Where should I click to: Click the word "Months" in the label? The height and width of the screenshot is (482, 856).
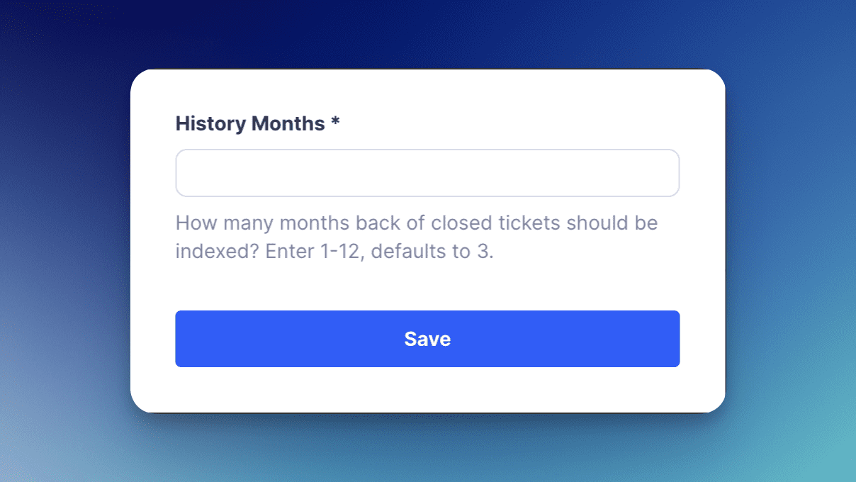(288, 123)
